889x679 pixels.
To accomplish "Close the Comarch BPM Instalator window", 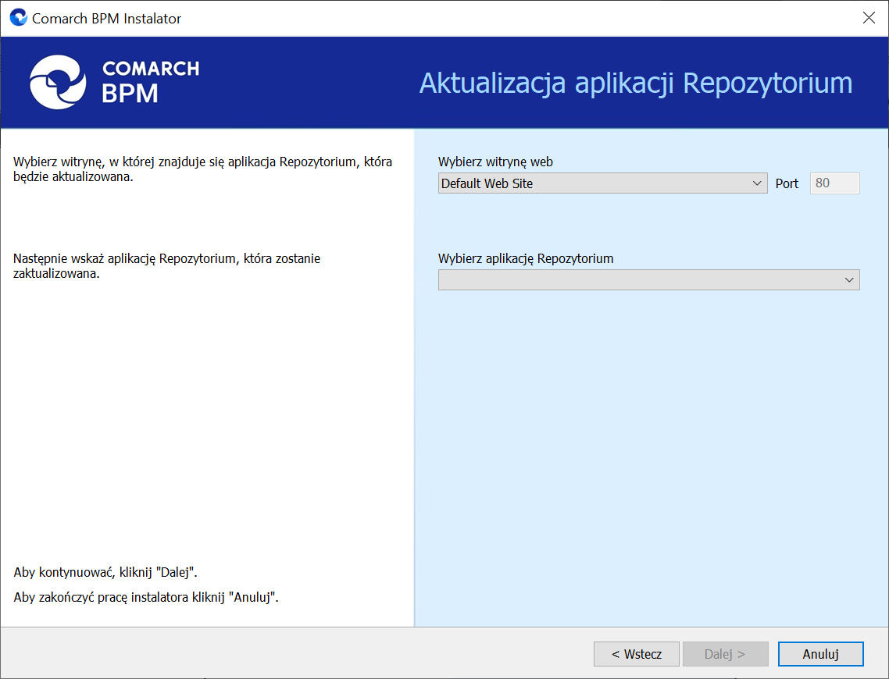I will tap(869, 18).
